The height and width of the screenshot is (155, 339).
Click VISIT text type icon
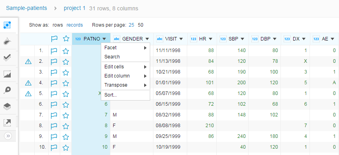160,39
